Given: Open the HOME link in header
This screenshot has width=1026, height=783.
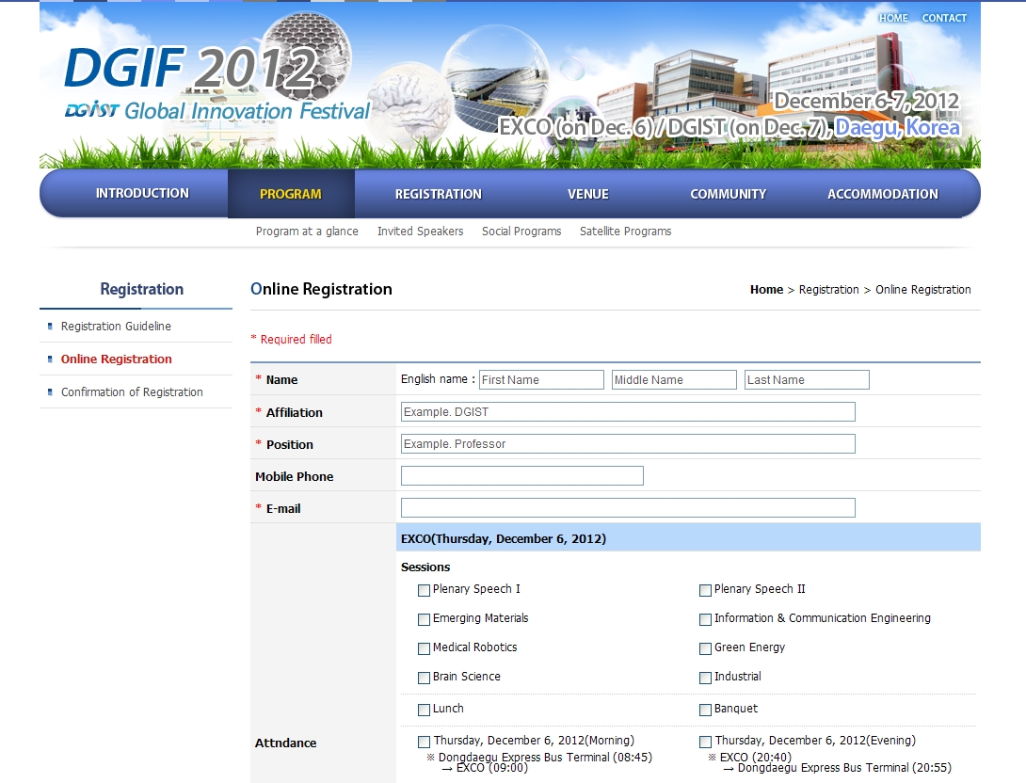Looking at the screenshot, I should [893, 18].
